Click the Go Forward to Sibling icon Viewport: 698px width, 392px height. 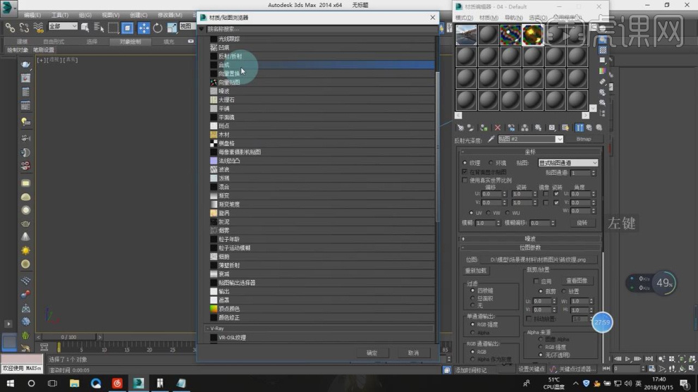599,128
